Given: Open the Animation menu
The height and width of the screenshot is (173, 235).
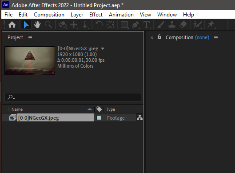Looking at the screenshot, I should point(121,15).
